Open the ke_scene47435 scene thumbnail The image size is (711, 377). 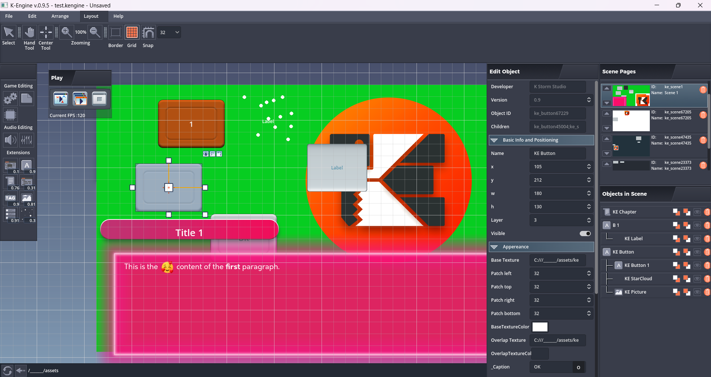pos(631,146)
